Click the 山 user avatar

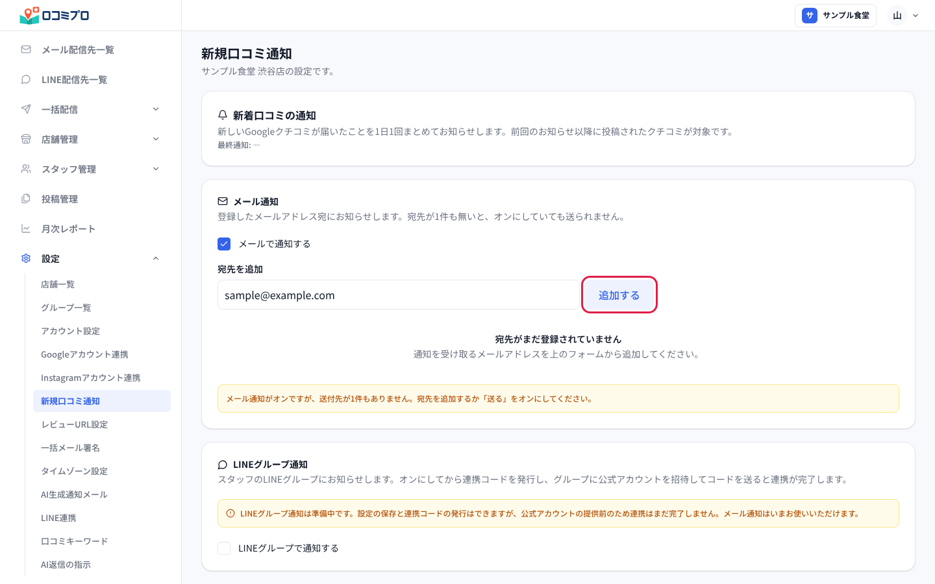pyautogui.click(x=897, y=16)
